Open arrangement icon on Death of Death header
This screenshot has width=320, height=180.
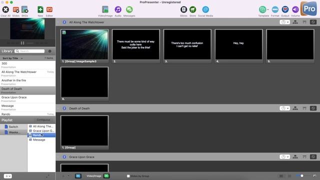tap(295, 108)
